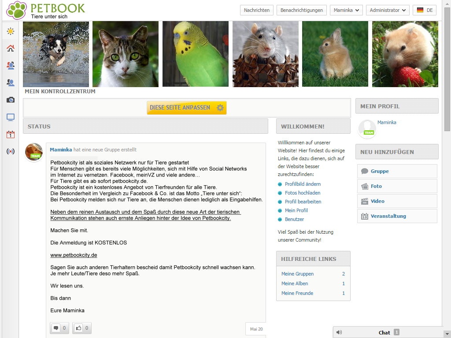Click the monitor screen sidebar icon
This screenshot has height=338, width=451.
(11, 117)
